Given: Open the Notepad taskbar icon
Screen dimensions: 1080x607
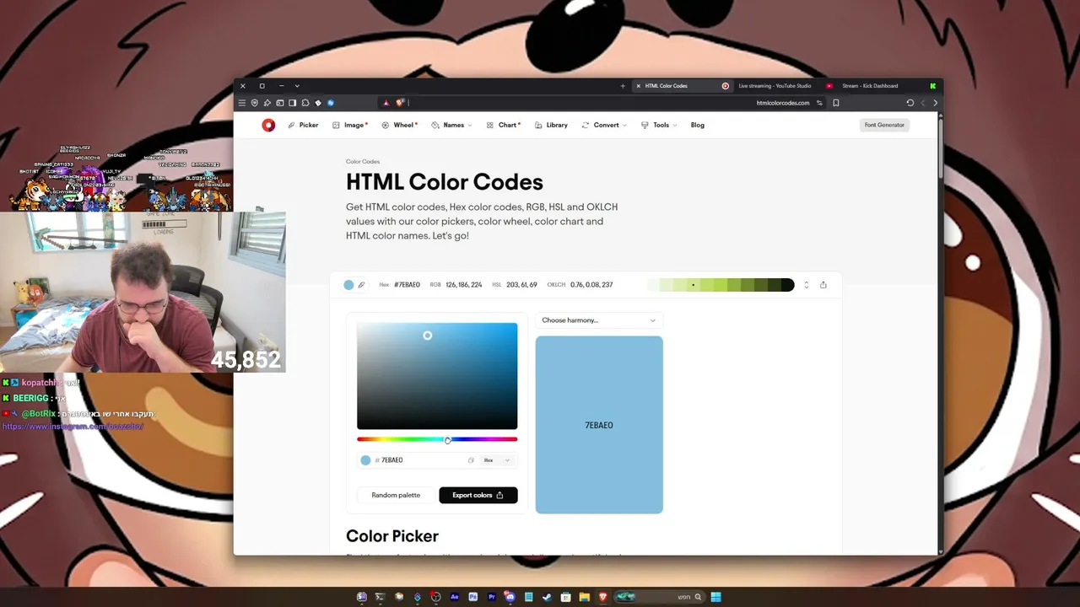Looking at the screenshot, I should (x=528, y=597).
